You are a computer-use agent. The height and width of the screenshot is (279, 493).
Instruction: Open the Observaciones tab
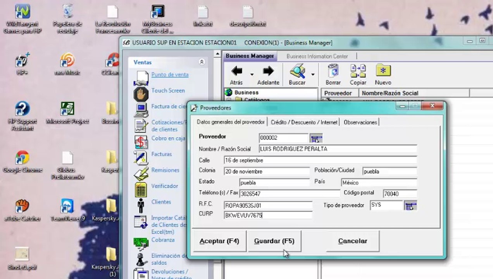pyautogui.click(x=360, y=122)
